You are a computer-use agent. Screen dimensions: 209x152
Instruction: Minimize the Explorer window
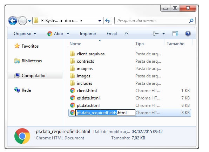click(x=166, y=8)
